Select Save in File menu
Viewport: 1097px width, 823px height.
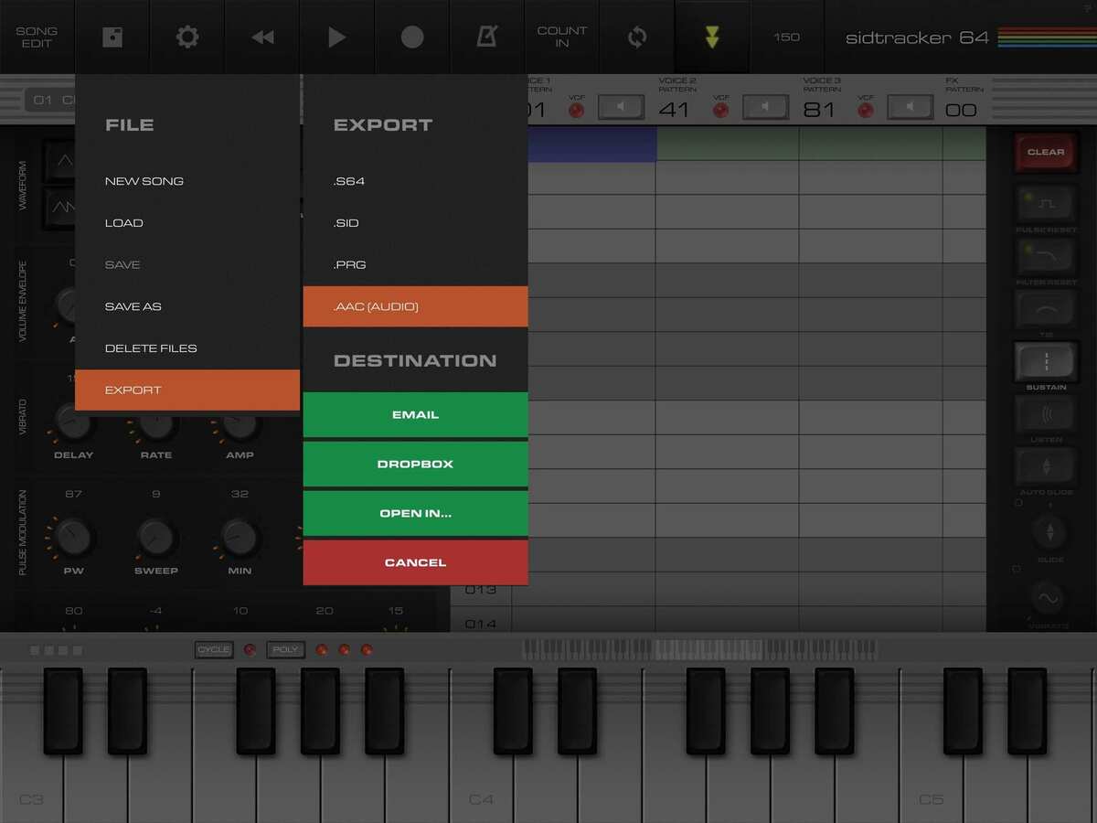pos(187,264)
